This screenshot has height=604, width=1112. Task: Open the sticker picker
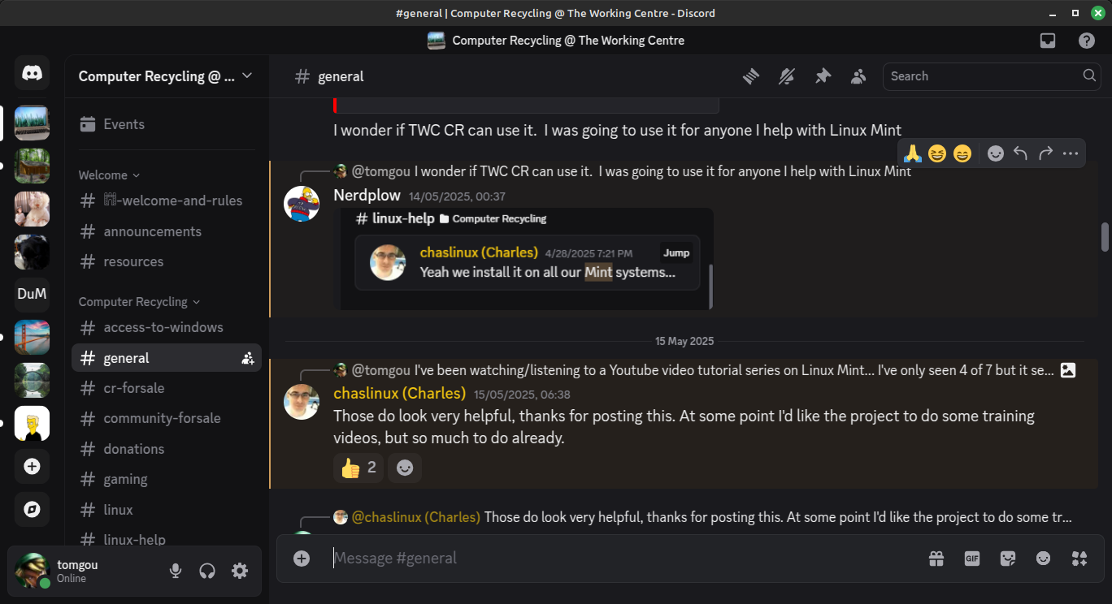[x=1008, y=559]
